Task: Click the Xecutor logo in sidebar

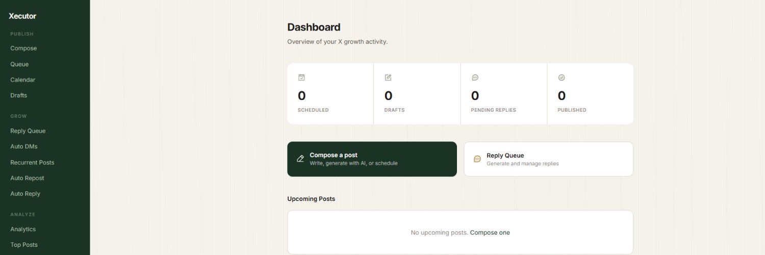Action: point(22,16)
